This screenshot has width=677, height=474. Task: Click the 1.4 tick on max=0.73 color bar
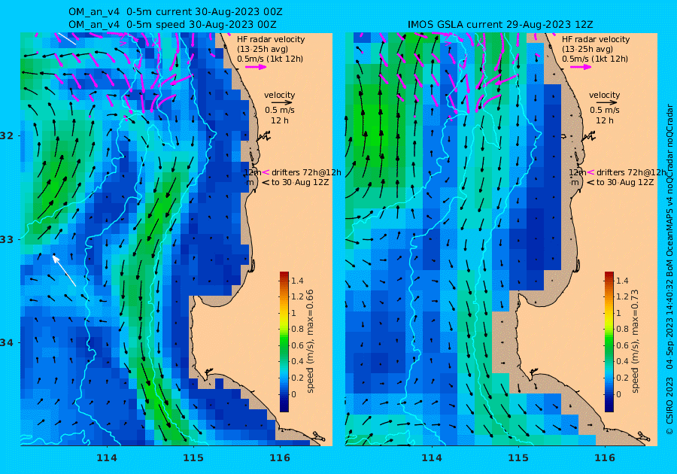[x=622, y=281]
